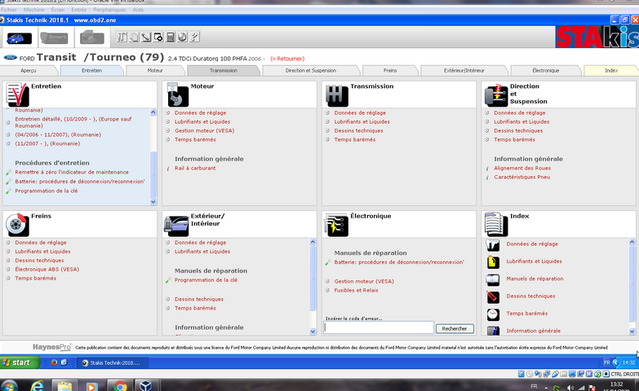The height and width of the screenshot is (391, 639).
Task: Click Stakis Technik taskbar button
Action: (x=113, y=363)
